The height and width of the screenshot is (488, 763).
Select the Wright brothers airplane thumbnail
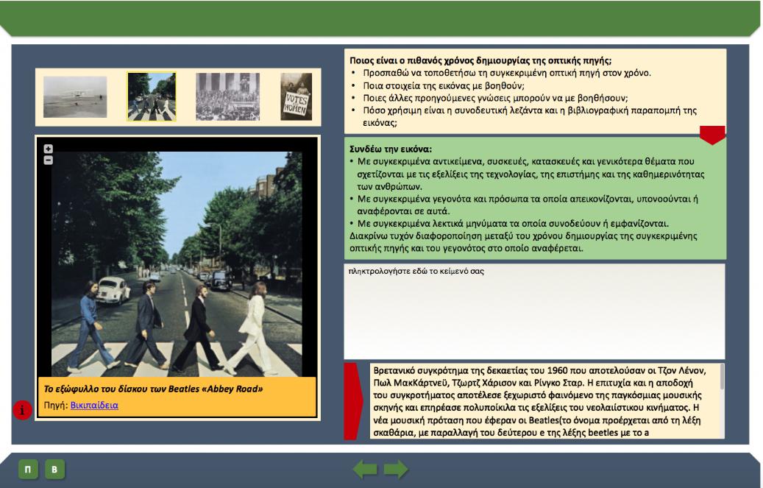pos(75,97)
